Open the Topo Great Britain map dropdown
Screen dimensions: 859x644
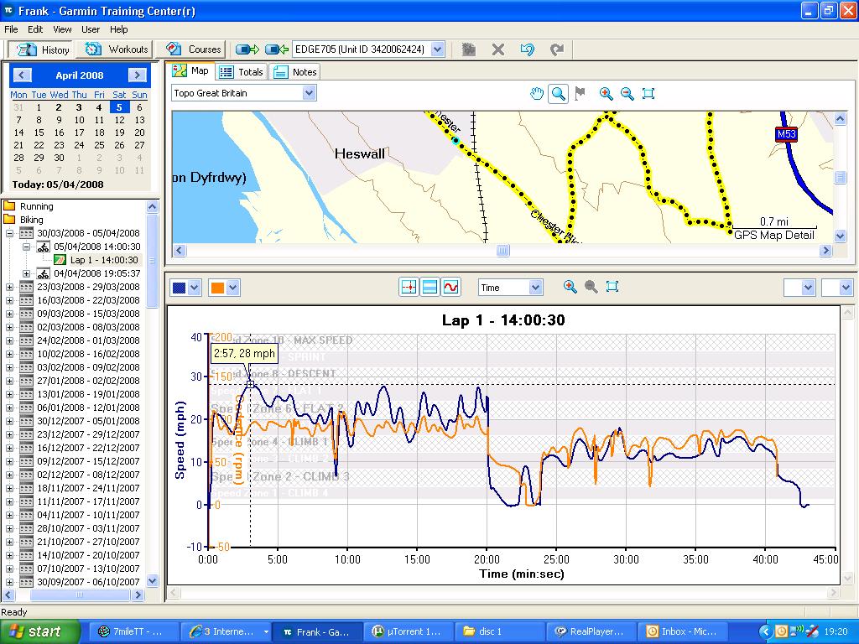click(x=309, y=93)
